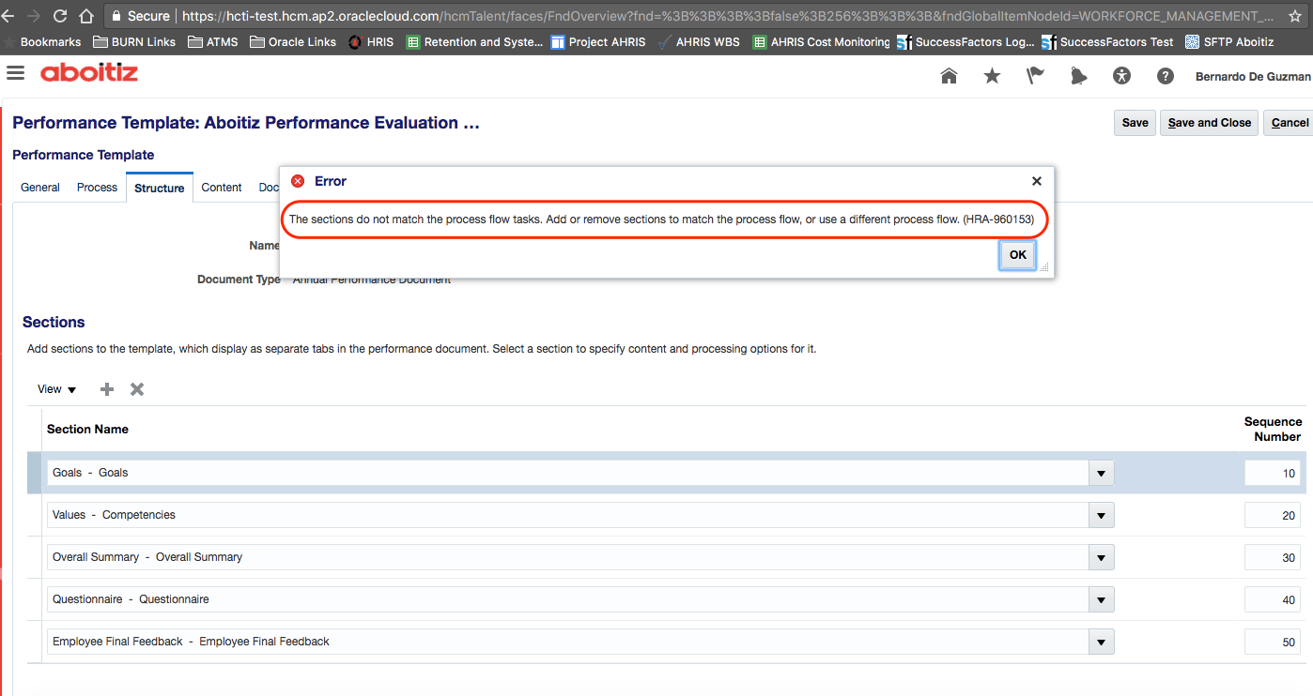1313x696 pixels.
Task: Open the favorites star in Oracle header
Action: click(992, 76)
